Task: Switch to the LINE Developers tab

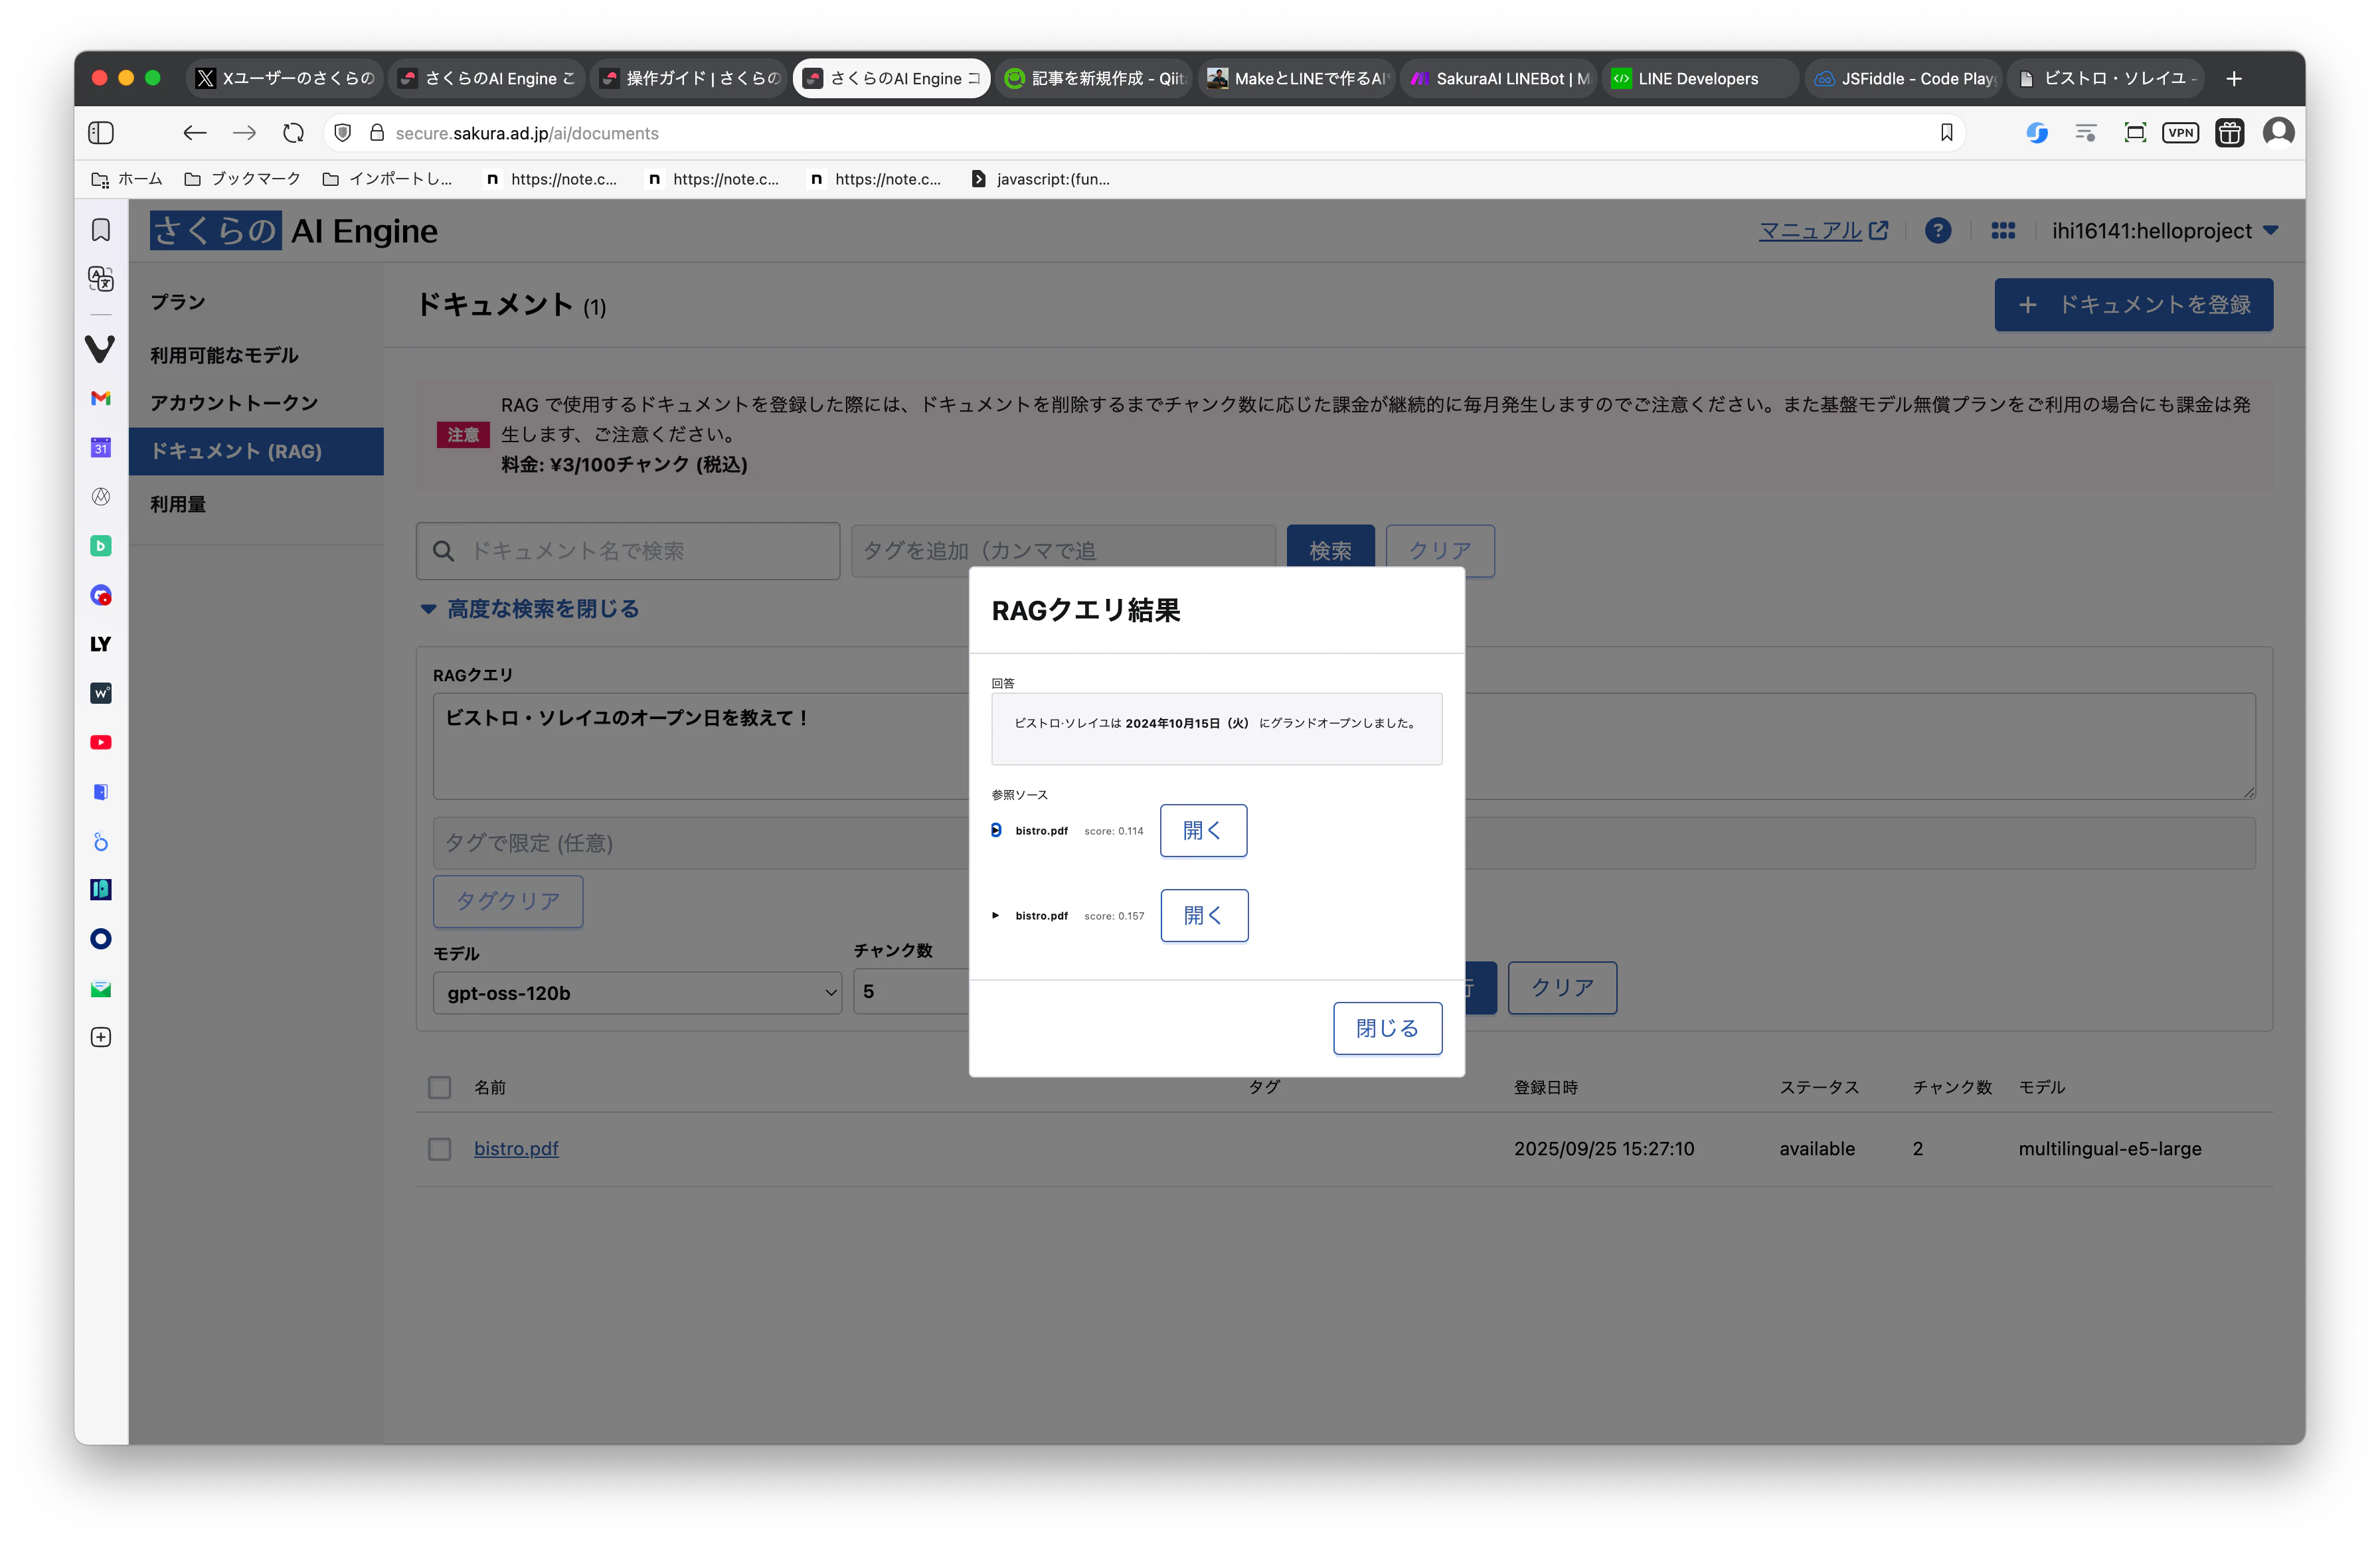Action: tap(1700, 78)
